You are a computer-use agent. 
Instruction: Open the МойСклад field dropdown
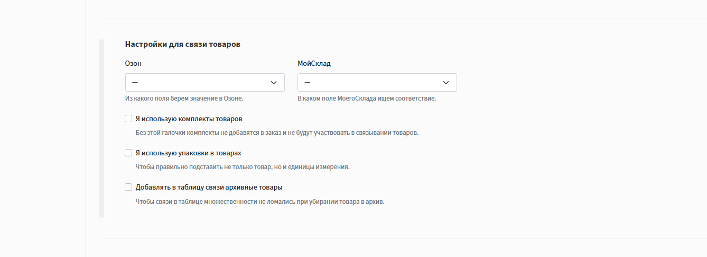377,82
